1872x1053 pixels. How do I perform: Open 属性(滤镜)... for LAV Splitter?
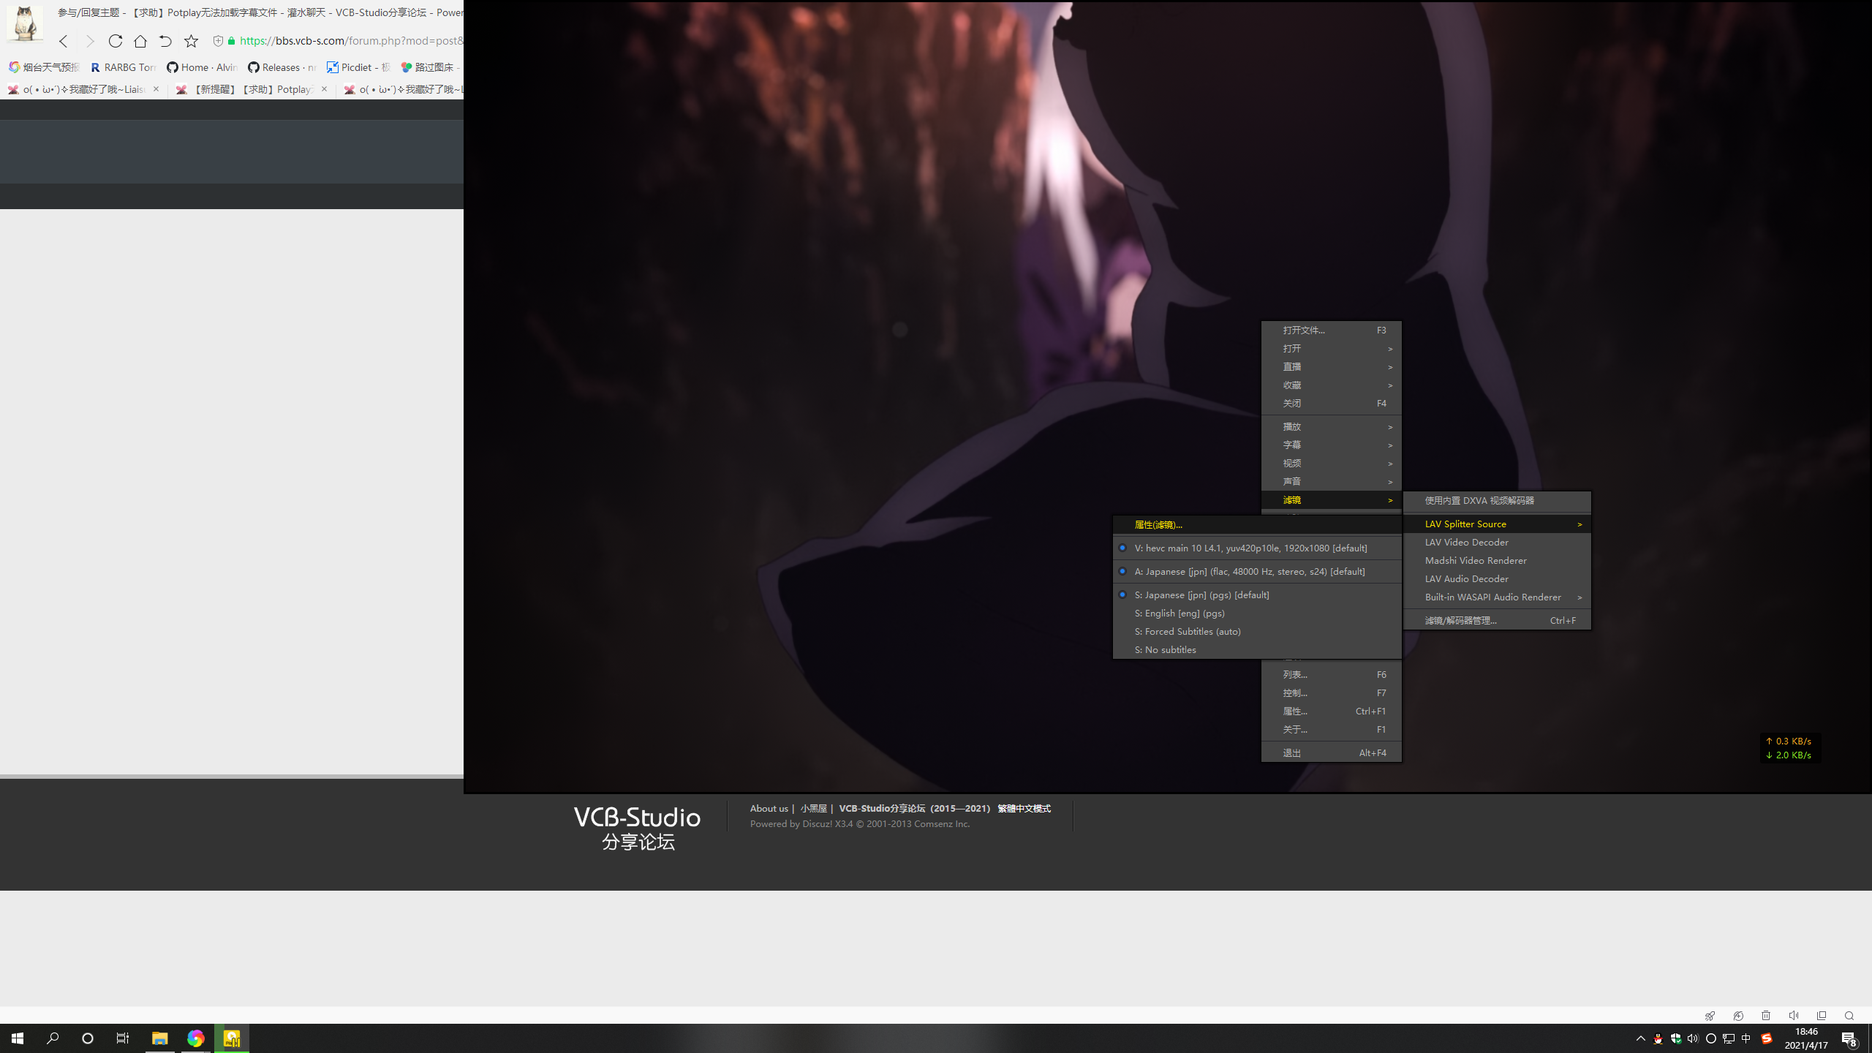[1257, 525]
